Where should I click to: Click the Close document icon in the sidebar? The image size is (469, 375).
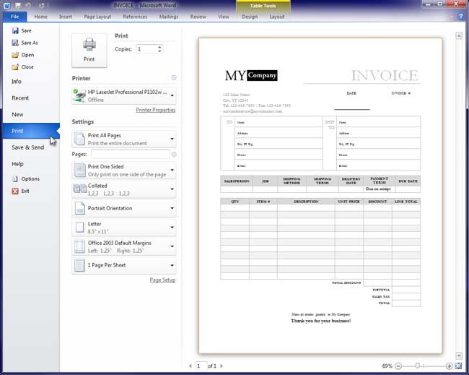pos(15,66)
